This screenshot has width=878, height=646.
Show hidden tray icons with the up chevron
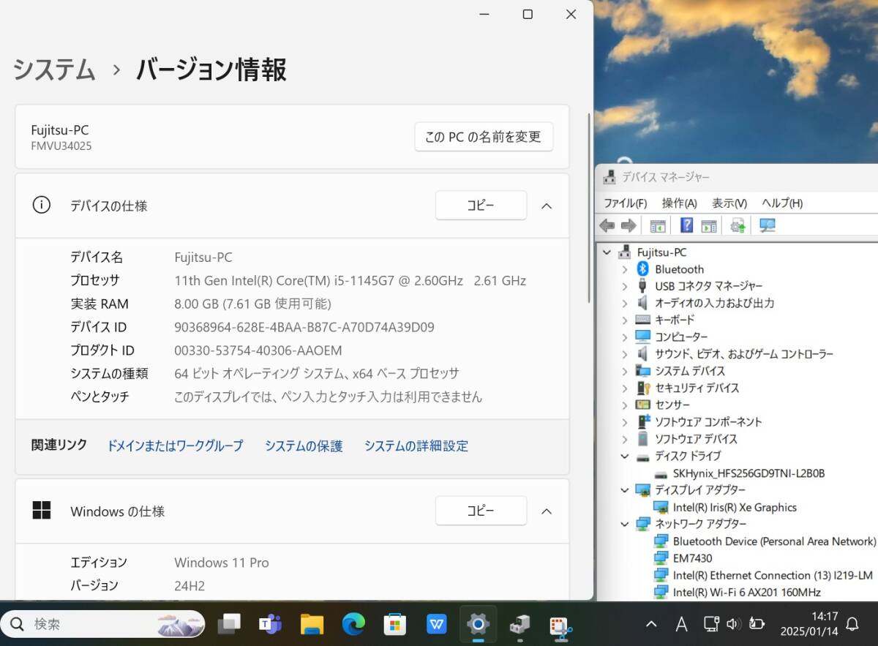[x=650, y=624]
